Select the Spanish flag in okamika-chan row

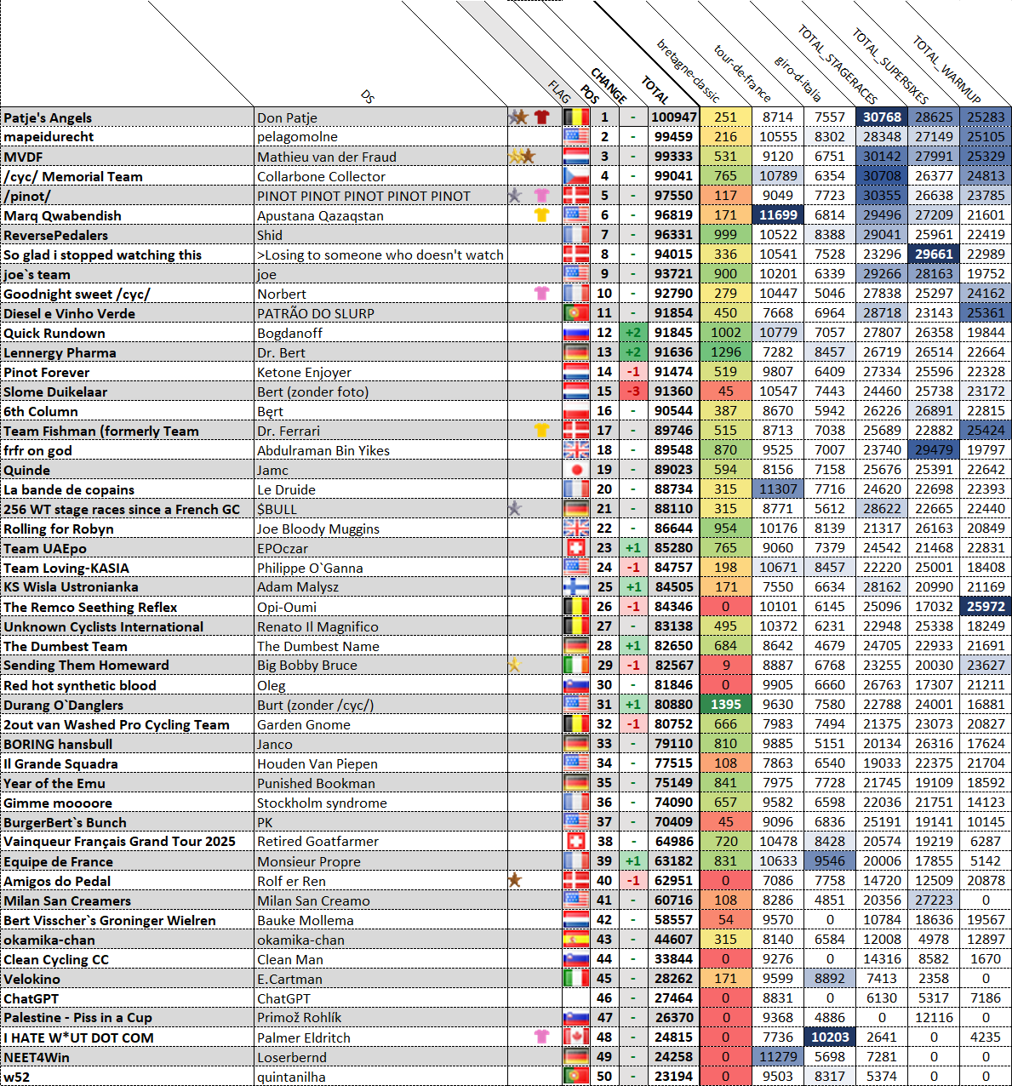[x=576, y=939]
